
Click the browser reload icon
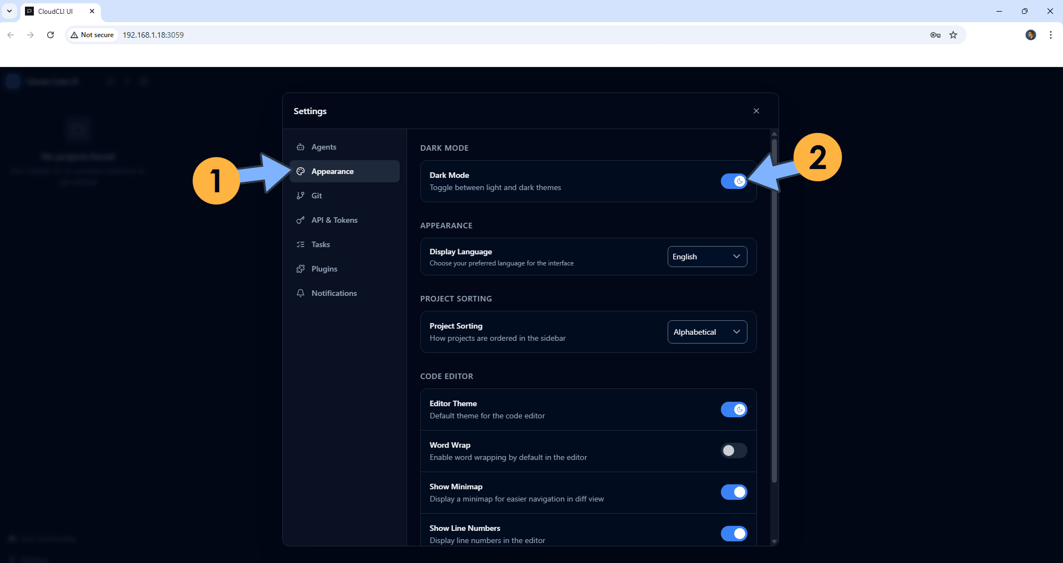pyautogui.click(x=50, y=34)
